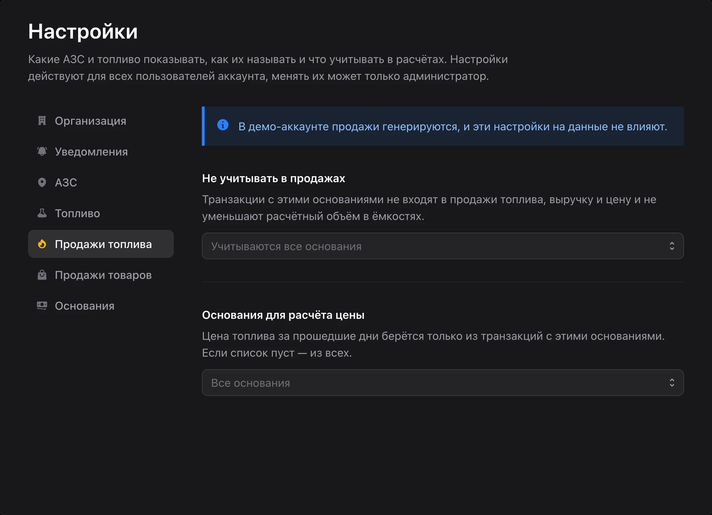712x515 pixels.
Task: Click the Настройки page title
Action: [x=83, y=32]
